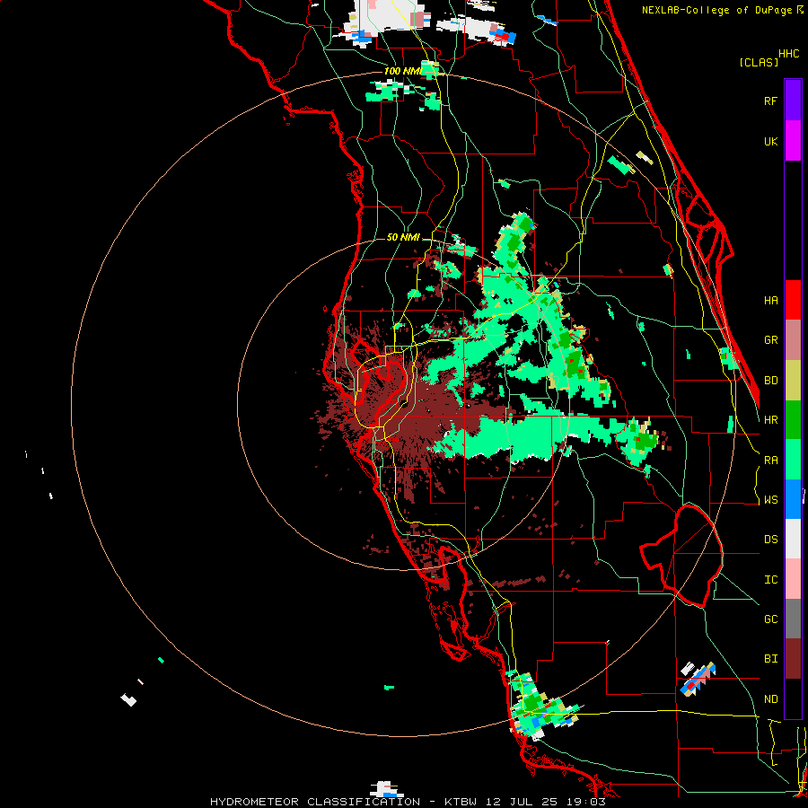Click the GR legend label

[x=770, y=340]
